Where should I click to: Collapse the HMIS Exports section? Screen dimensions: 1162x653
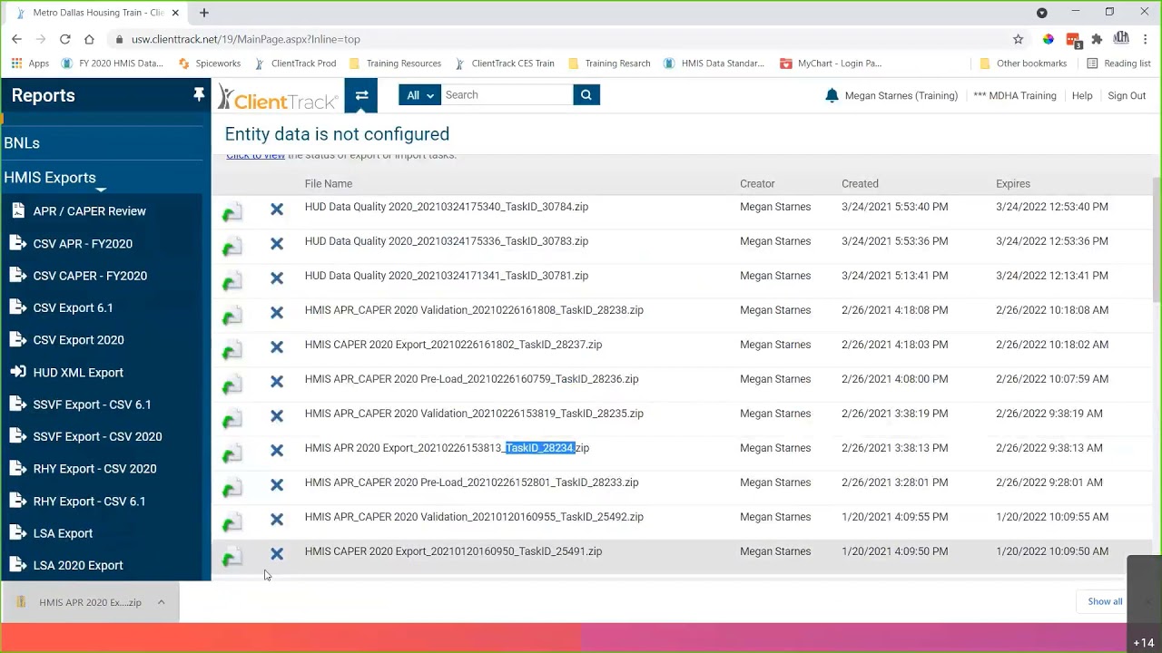(x=50, y=178)
